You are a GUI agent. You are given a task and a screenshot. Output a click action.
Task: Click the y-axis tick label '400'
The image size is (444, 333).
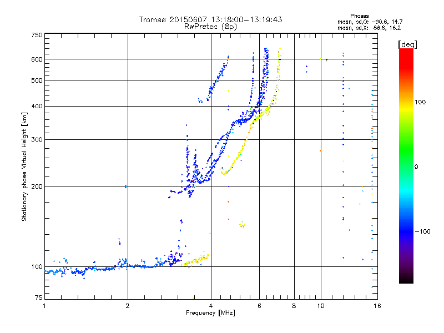37,107
